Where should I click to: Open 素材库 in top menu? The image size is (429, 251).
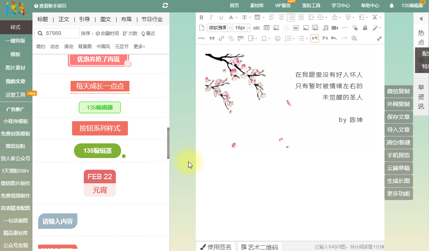click(x=257, y=6)
